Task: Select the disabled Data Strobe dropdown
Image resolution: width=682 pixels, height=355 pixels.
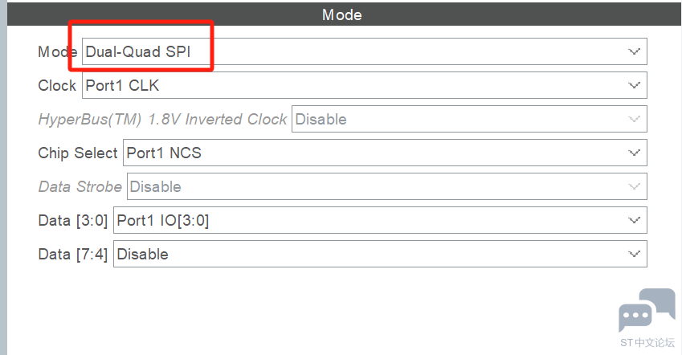Action: [387, 186]
